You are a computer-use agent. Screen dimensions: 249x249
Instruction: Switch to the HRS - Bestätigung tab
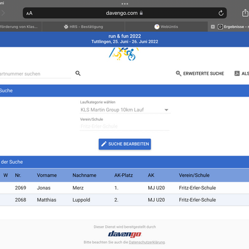(x=83, y=27)
